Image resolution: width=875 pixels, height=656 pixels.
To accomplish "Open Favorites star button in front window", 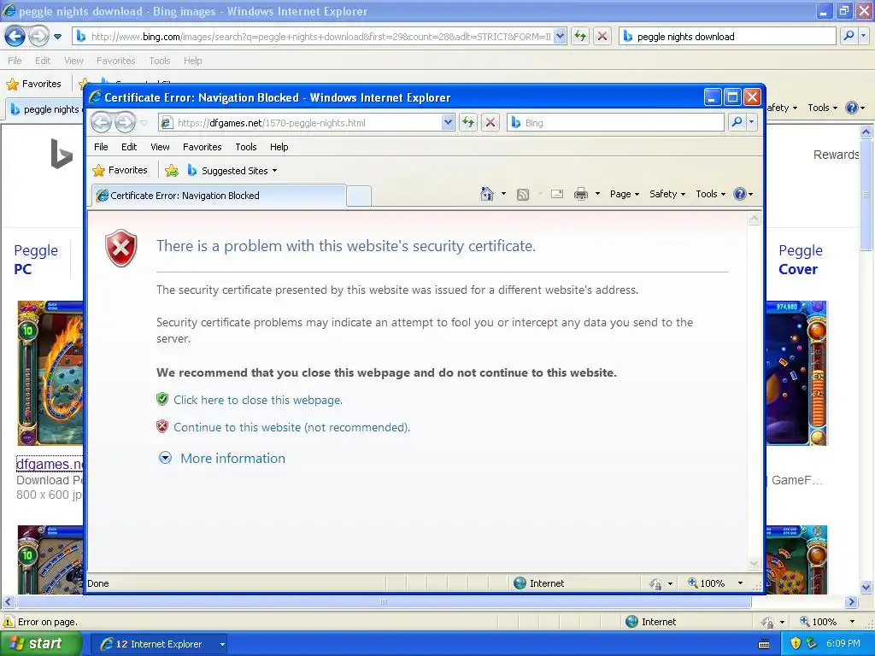I will pyautogui.click(x=120, y=170).
